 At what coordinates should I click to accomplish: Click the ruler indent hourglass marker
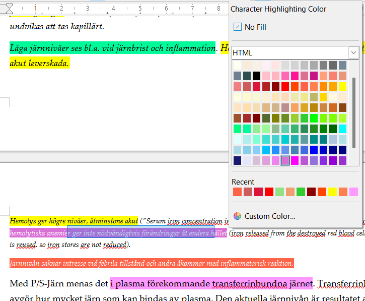point(9,9)
